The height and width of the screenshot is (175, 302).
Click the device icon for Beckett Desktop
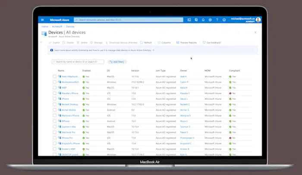(60, 104)
